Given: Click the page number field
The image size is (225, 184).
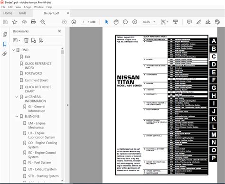Looking at the screenshot, I should (84, 22).
